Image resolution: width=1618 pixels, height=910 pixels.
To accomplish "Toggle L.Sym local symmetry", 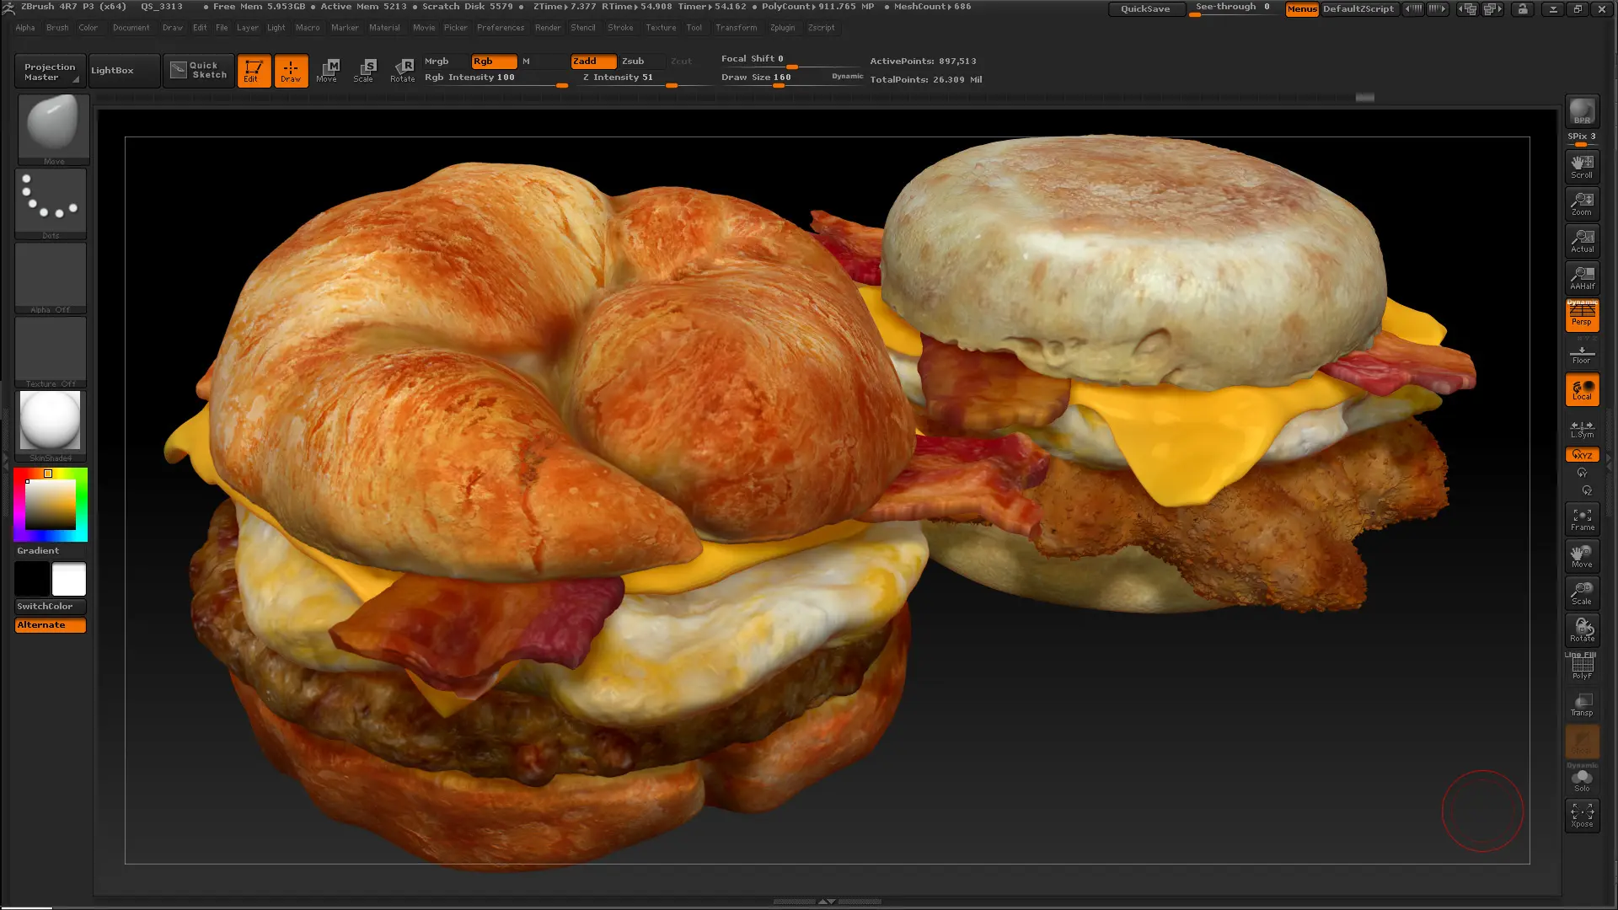I will pos(1582,429).
